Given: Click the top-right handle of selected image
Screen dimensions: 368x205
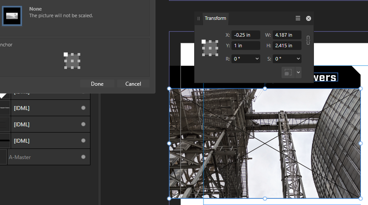Looking at the screenshot, I should pos(361,89).
